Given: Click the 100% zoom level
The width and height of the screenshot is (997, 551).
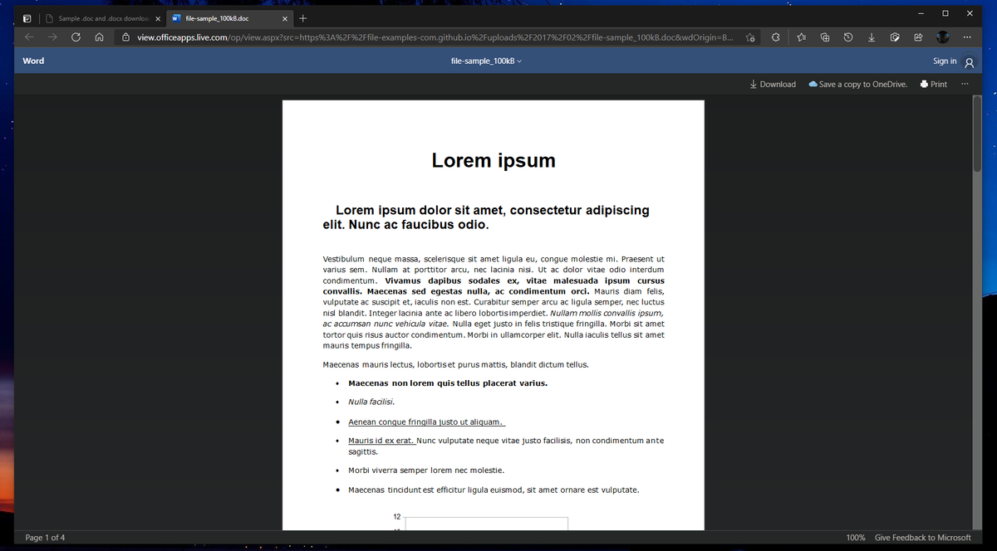Looking at the screenshot, I should (x=856, y=538).
